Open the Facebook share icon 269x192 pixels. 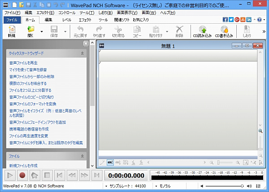[225, 20]
